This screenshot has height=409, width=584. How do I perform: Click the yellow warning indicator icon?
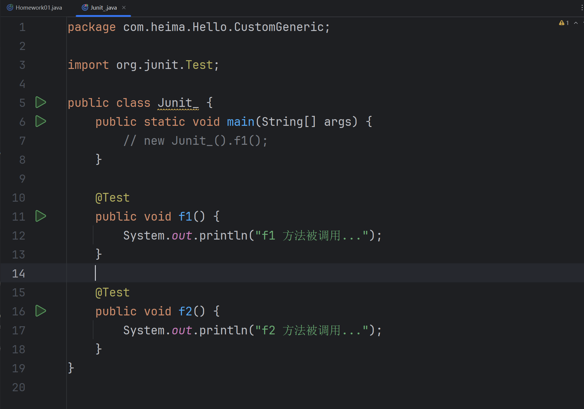561,23
